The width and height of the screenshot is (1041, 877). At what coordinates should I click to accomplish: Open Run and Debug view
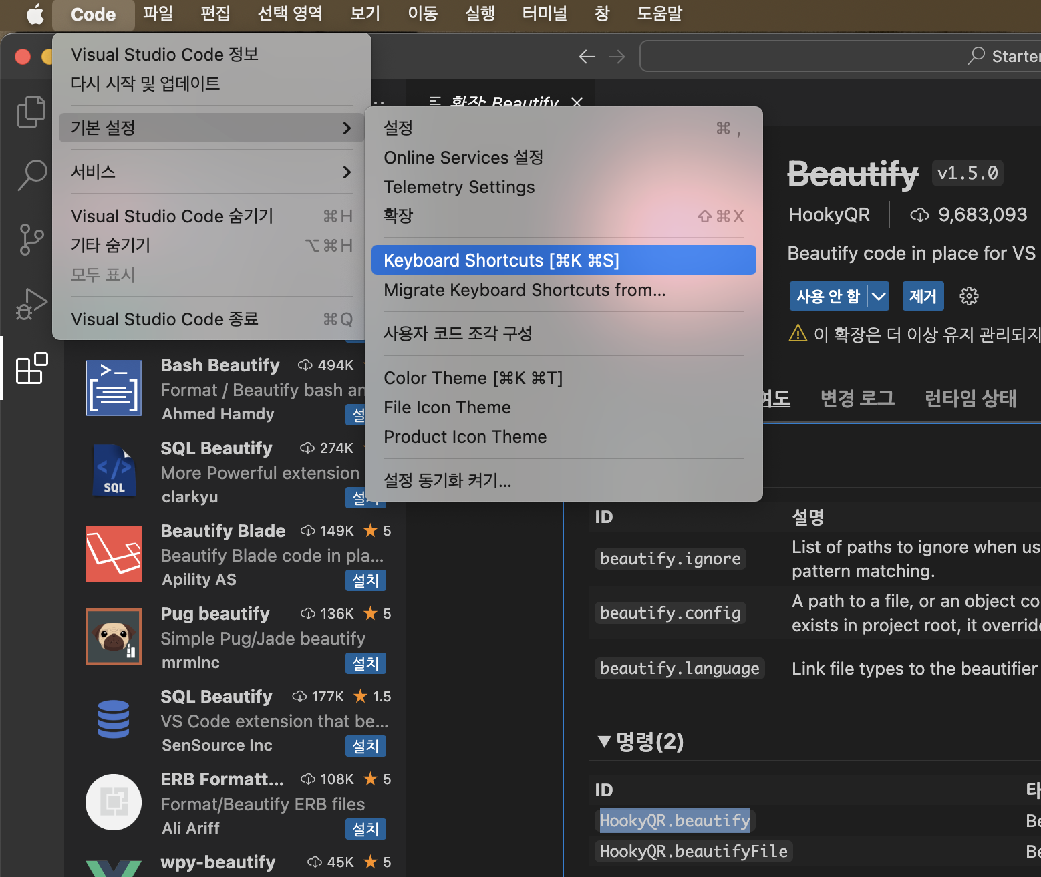31,304
